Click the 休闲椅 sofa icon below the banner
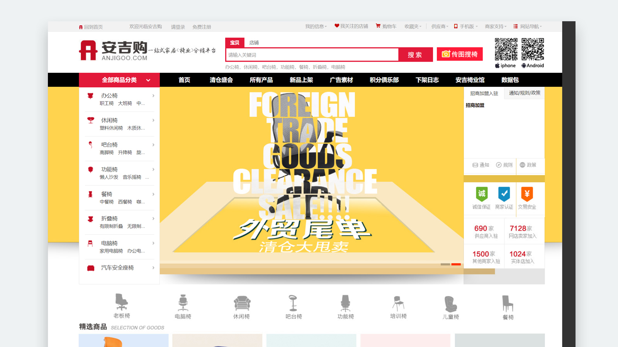Image resolution: width=618 pixels, height=347 pixels. click(x=242, y=303)
